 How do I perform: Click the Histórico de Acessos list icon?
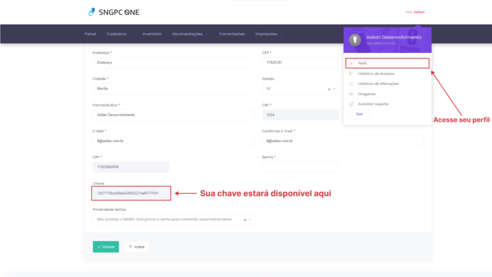[x=351, y=73]
